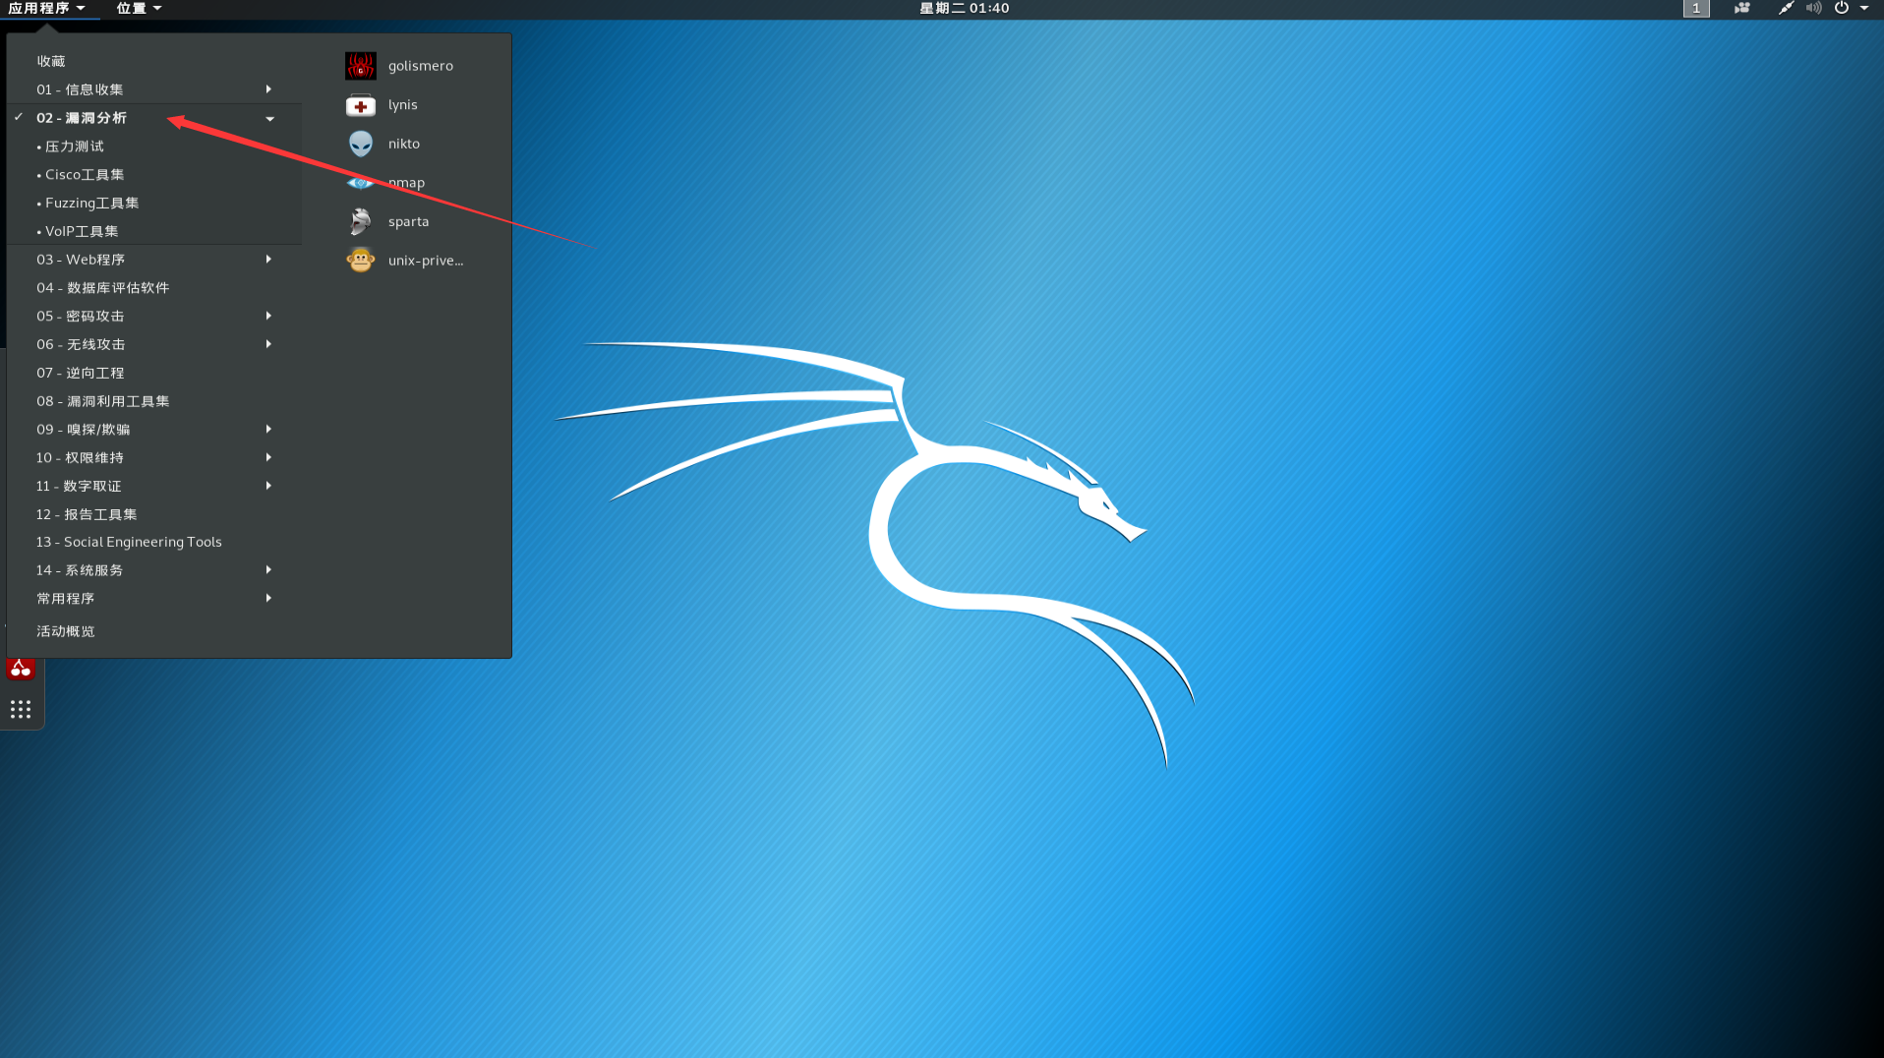This screenshot has height=1058, width=1884.
Task: Expand the arrow next to 11 - 数字取证
Action: tap(268, 486)
